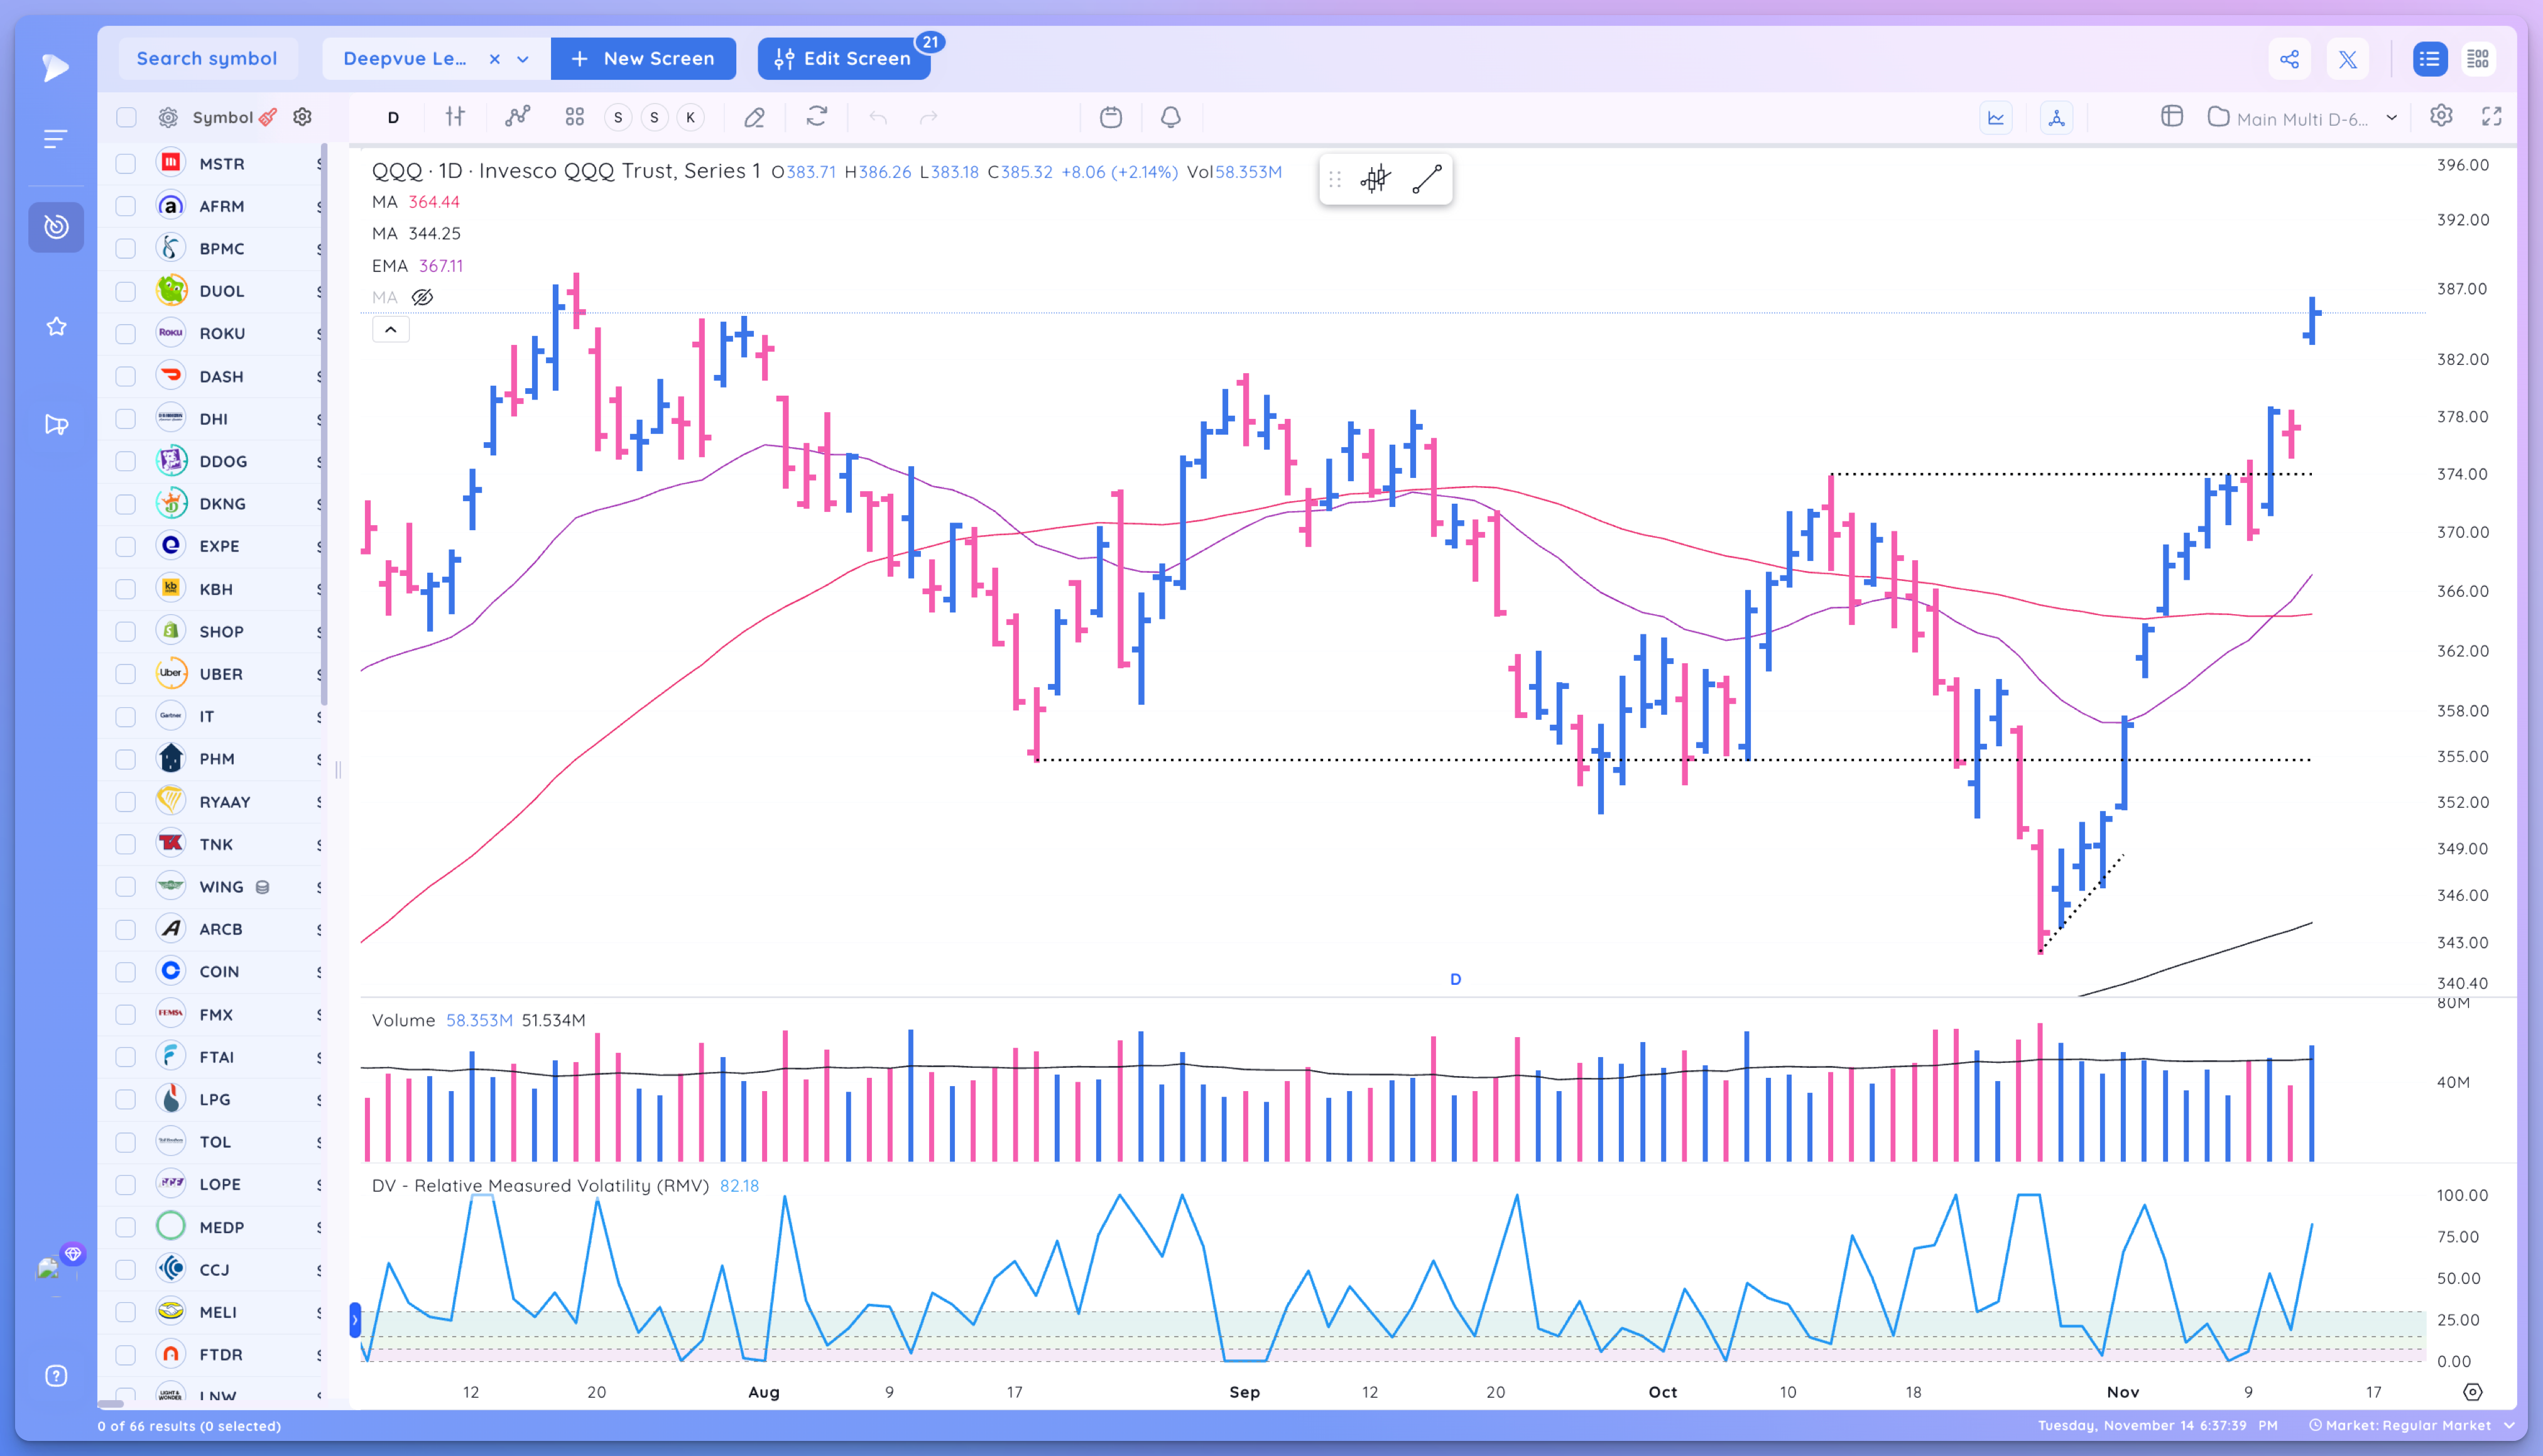Click the time axis settings icon at bottom right
The image size is (2543, 1456).
[x=2472, y=1392]
